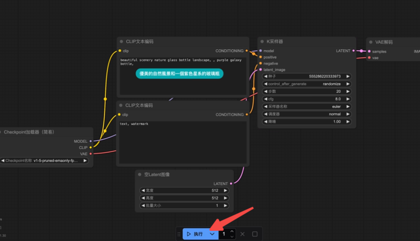
Task: Open the 采样器名称 euler dropdown
Action: point(306,106)
